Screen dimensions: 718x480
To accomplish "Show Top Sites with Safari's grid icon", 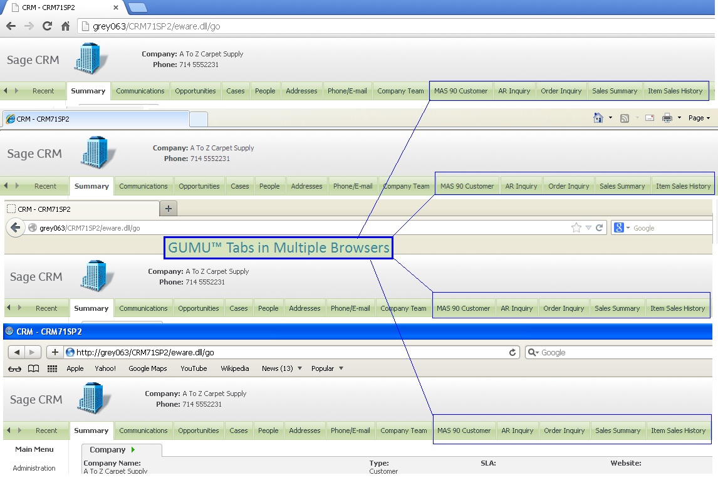I will coord(52,368).
